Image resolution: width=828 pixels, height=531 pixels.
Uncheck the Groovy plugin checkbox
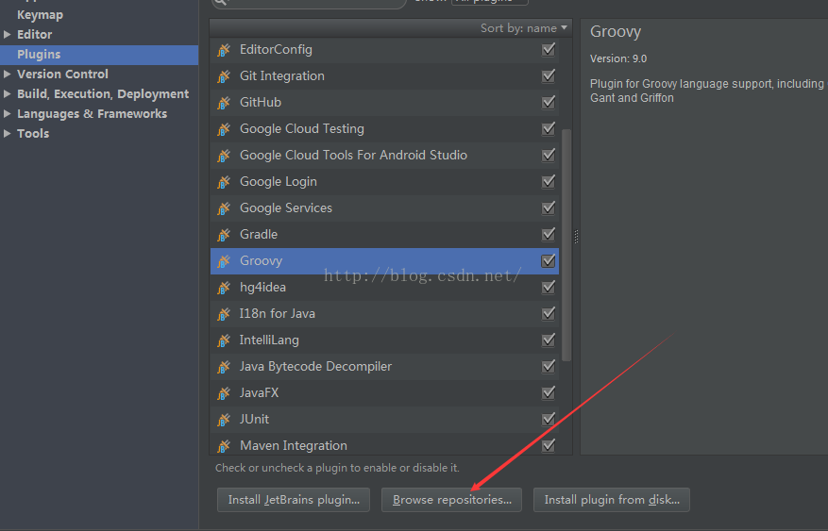[x=549, y=260]
